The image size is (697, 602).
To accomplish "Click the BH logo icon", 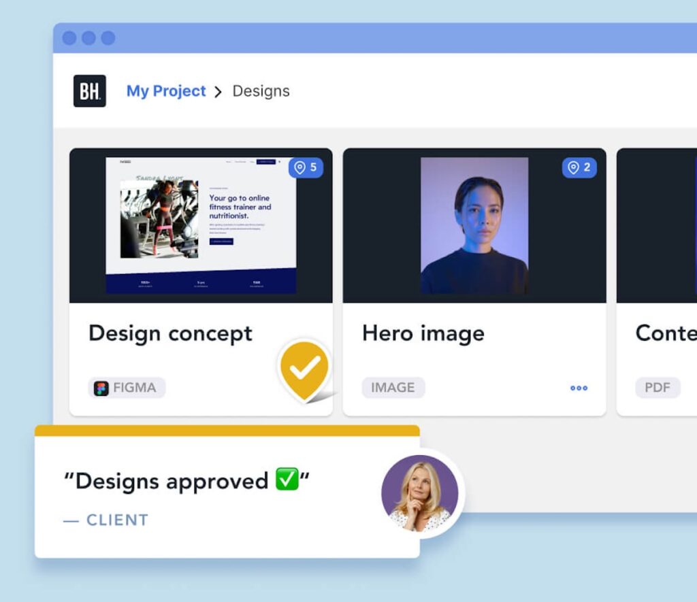I will click(x=90, y=91).
